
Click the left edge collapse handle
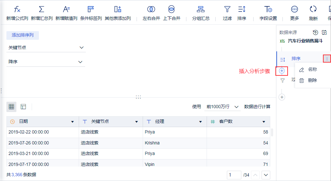(x=1, y=91)
